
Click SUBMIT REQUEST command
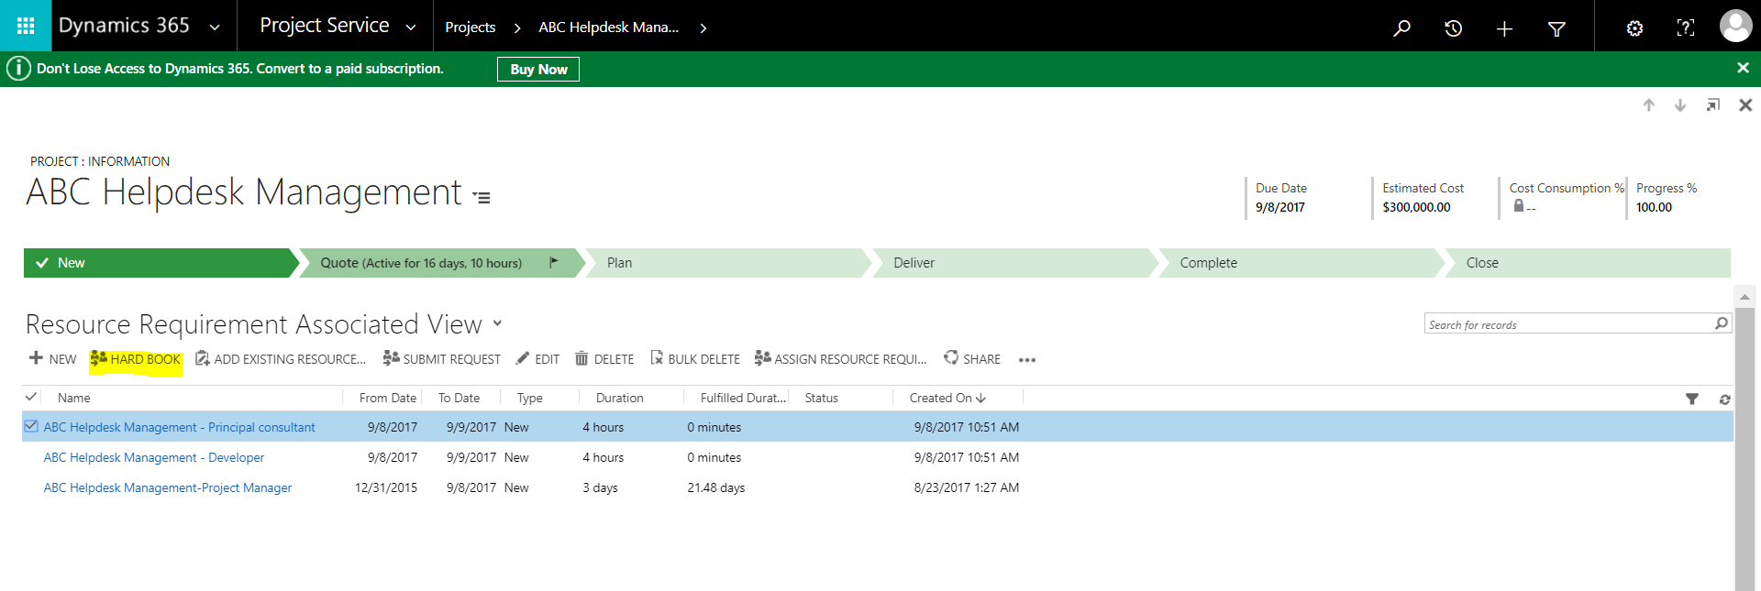point(442,359)
